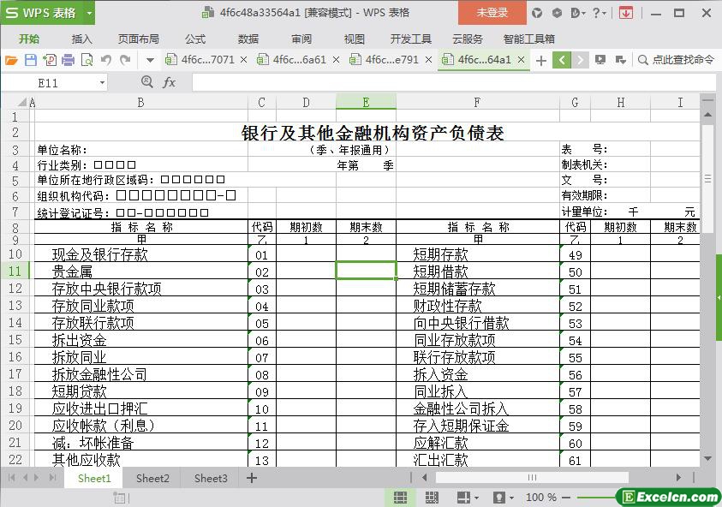
Task: Select row 11 header
Action: click(15, 271)
